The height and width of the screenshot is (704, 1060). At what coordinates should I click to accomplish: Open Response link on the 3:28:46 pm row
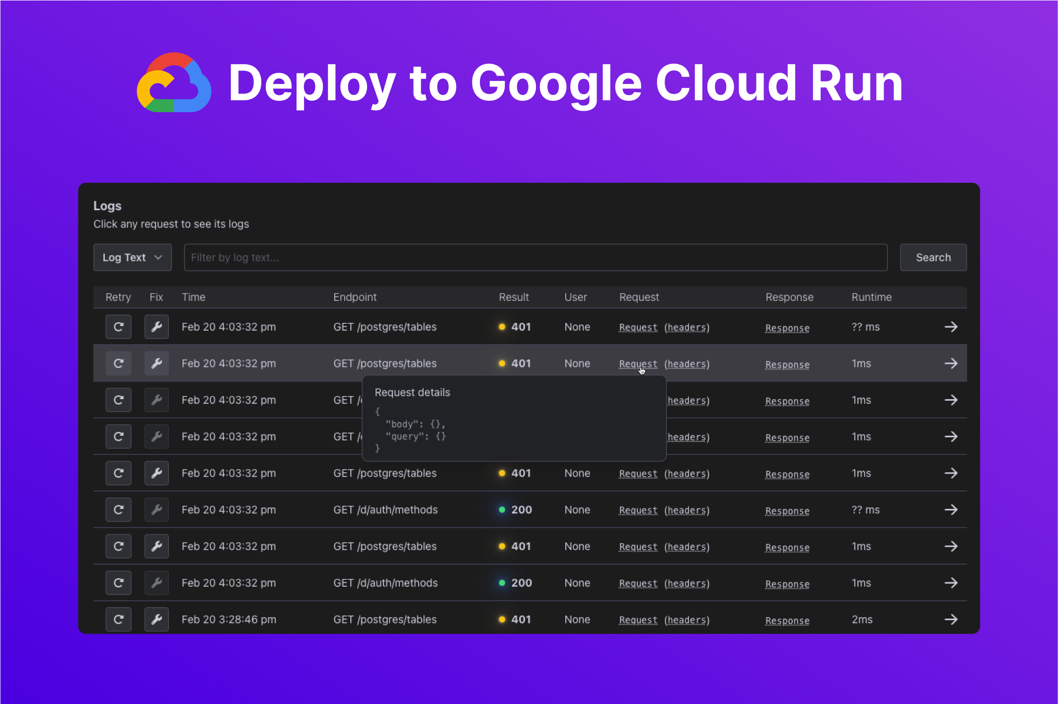click(787, 620)
